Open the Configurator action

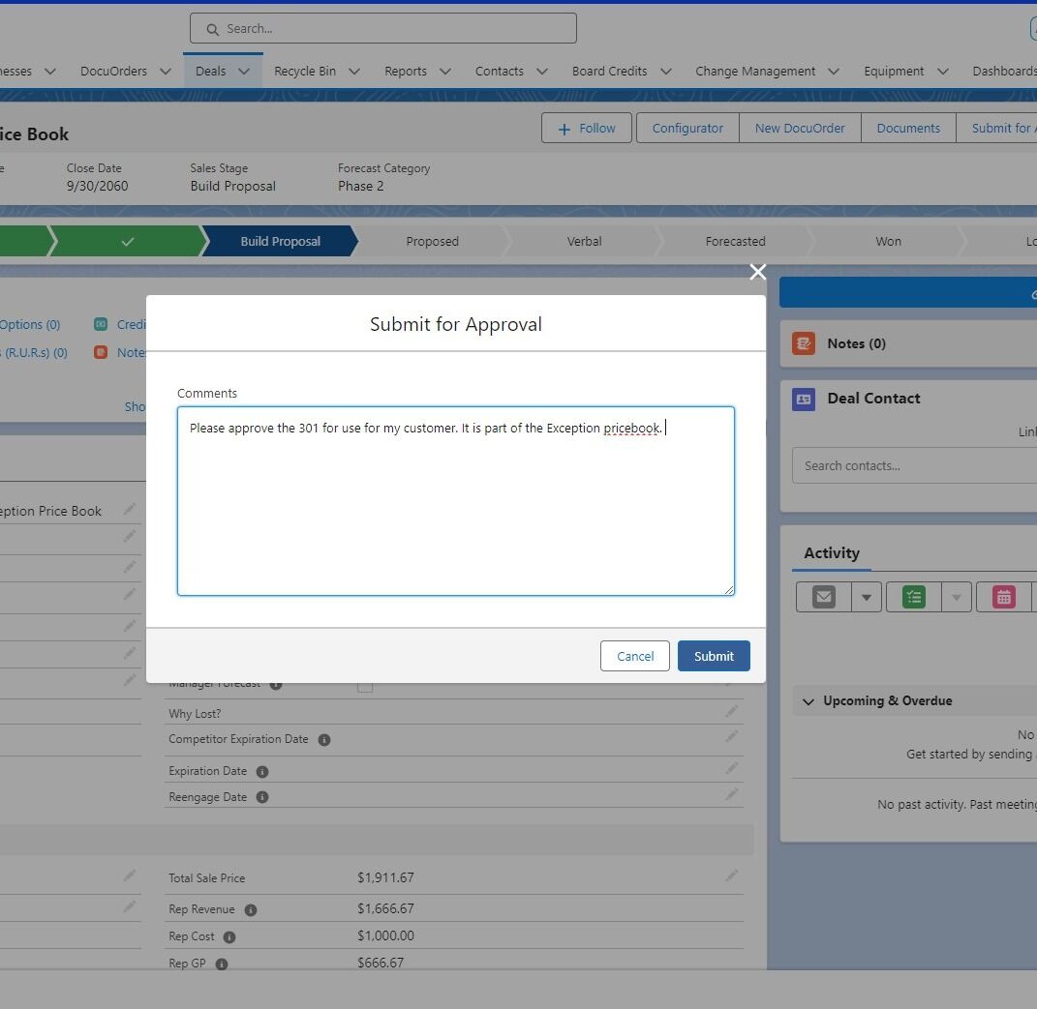click(x=687, y=129)
